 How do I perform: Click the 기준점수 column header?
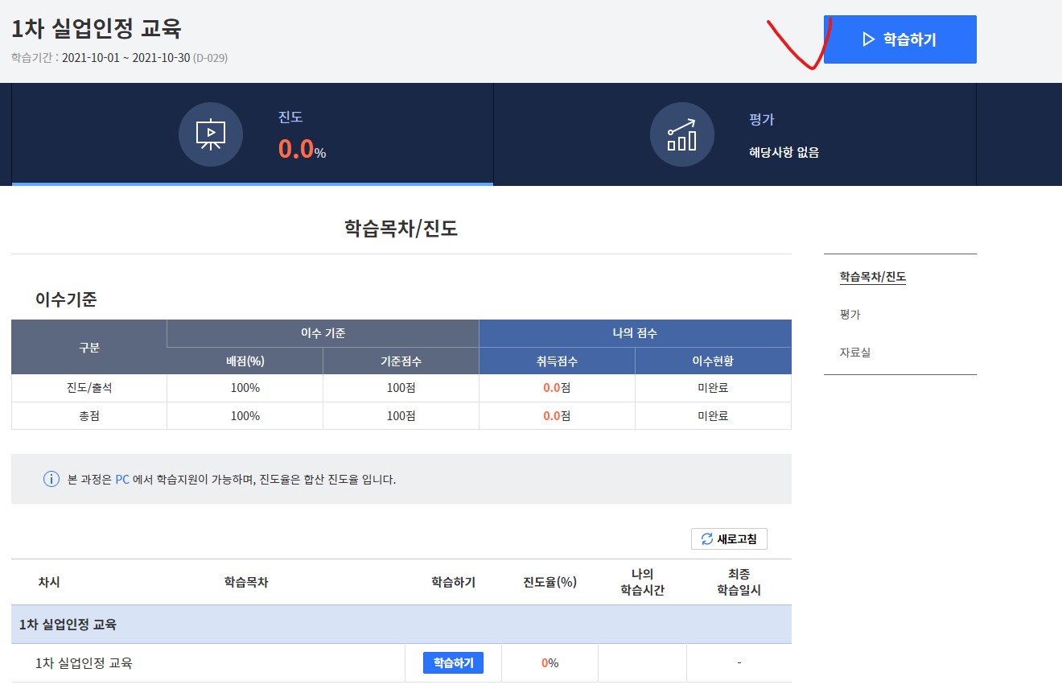[401, 361]
